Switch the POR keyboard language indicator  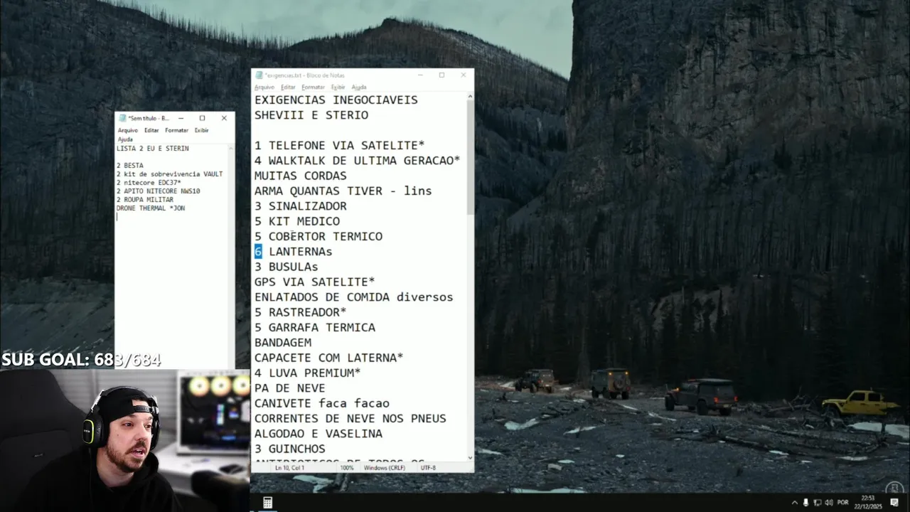pyautogui.click(x=842, y=503)
